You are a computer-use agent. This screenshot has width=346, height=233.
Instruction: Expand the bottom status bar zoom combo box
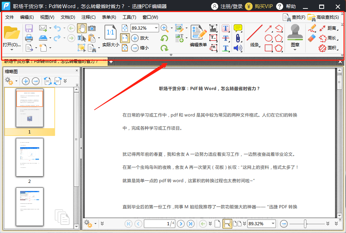(x=273, y=223)
